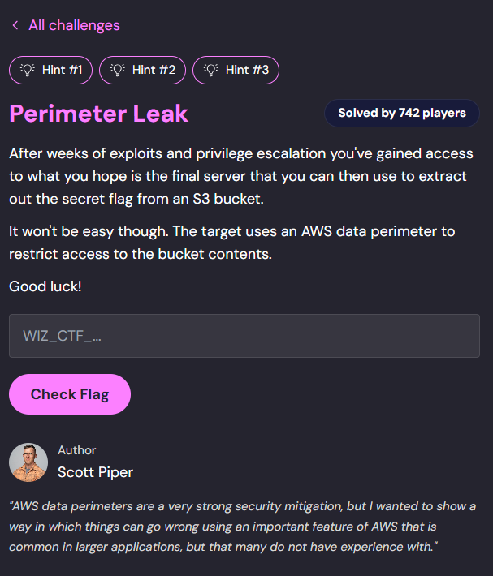Image resolution: width=493 pixels, height=576 pixels.
Task: Click the Author label above the name
Action: pyautogui.click(x=77, y=450)
